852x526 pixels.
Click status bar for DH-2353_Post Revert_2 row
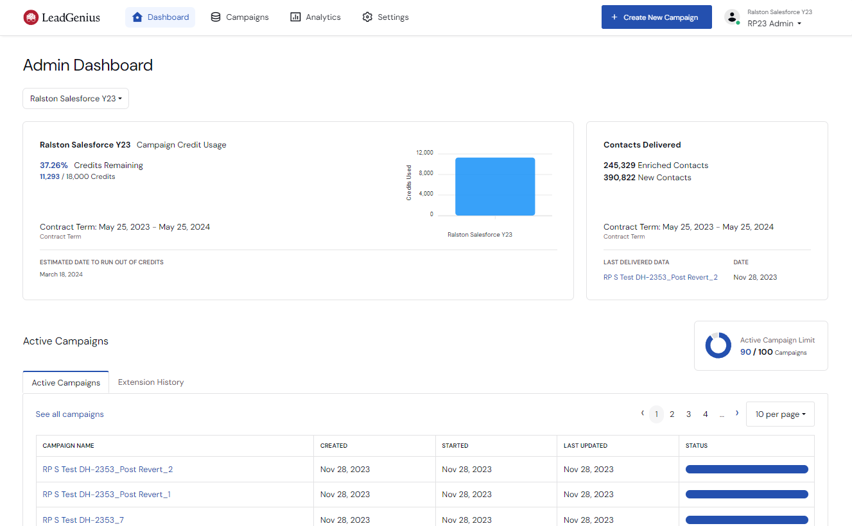point(747,470)
